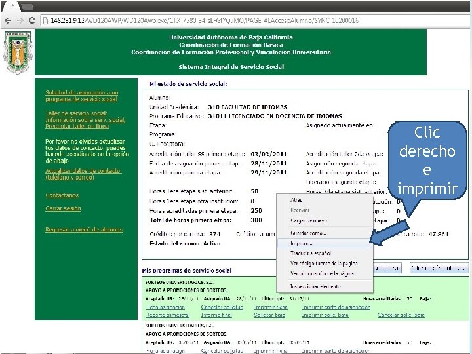Switch to the second browser tab
Image resolution: width=472 pixels, height=354 pixels.
27,7
